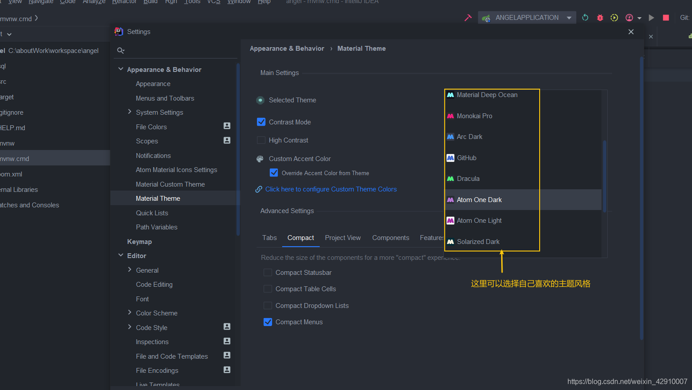Viewport: 692px width, 390px height.
Task: Expand the General node under Editor
Action: (129, 270)
